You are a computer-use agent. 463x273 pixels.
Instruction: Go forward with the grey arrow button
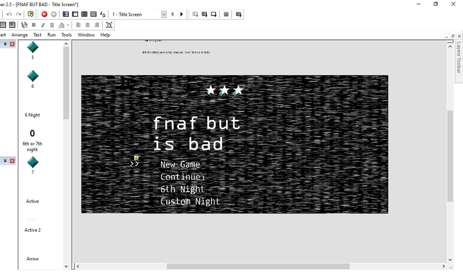pyautogui.click(x=54, y=14)
